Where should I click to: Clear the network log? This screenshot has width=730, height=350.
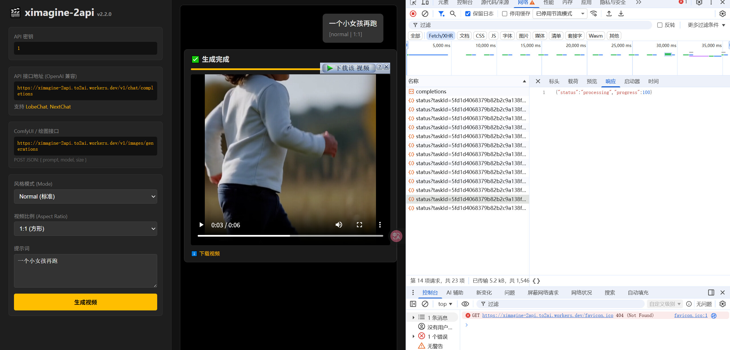coord(425,14)
